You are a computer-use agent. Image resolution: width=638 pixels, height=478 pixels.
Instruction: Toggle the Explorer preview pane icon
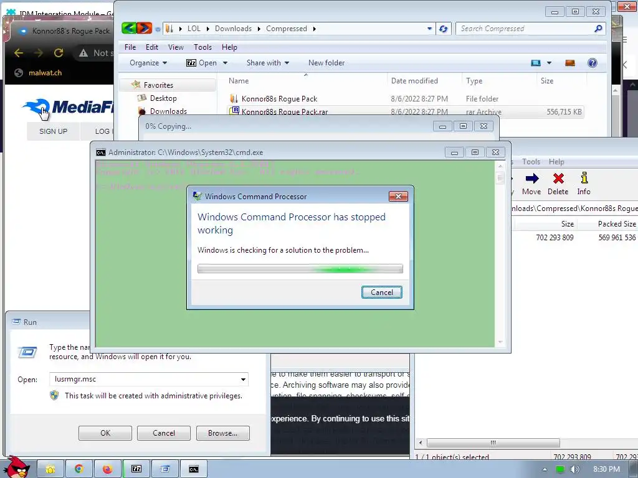pyautogui.click(x=569, y=63)
